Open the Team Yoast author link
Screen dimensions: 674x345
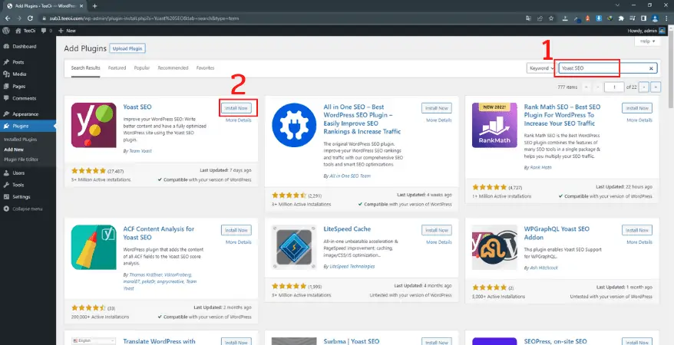pyautogui.click(x=140, y=151)
